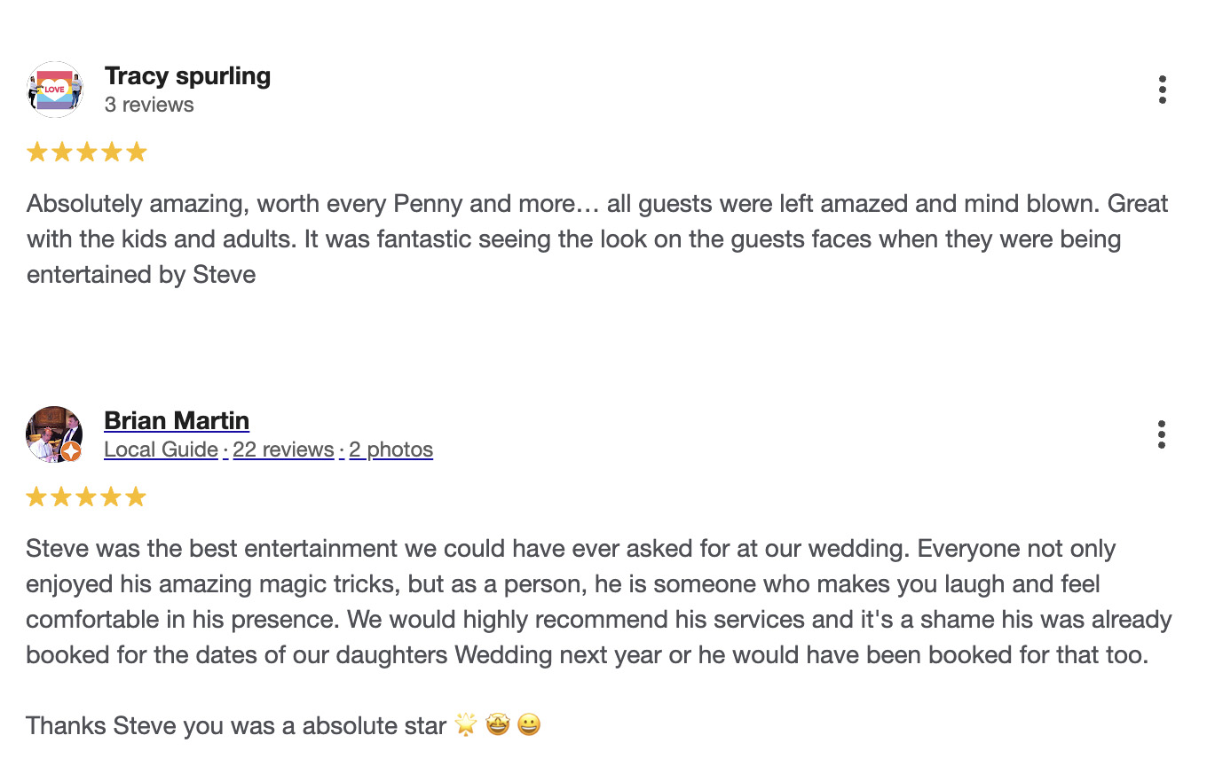Open Brian's Local Guide profile link
Image resolution: width=1207 pixels, height=782 pixels.
point(161,450)
